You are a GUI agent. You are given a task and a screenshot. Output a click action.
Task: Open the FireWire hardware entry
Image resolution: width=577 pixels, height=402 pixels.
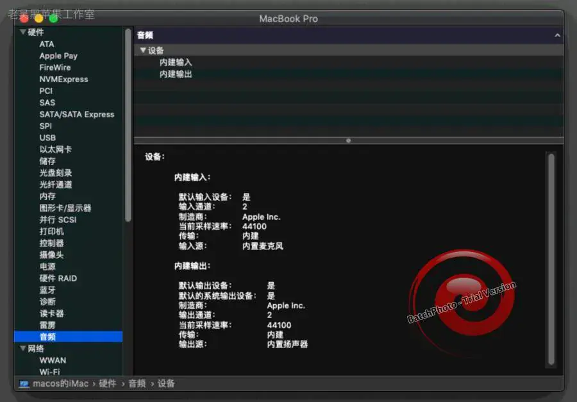click(55, 67)
